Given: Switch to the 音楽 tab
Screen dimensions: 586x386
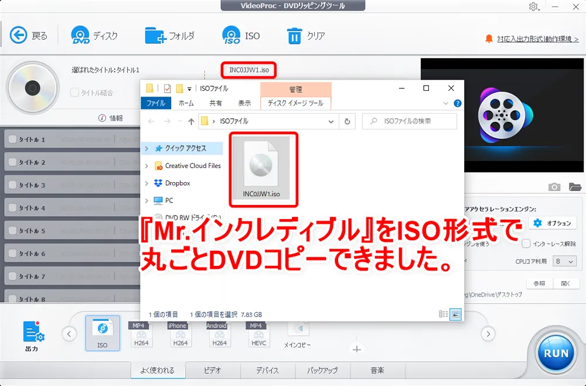Looking at the screenshot, I should pyautogui.click(x=377, y=370).
